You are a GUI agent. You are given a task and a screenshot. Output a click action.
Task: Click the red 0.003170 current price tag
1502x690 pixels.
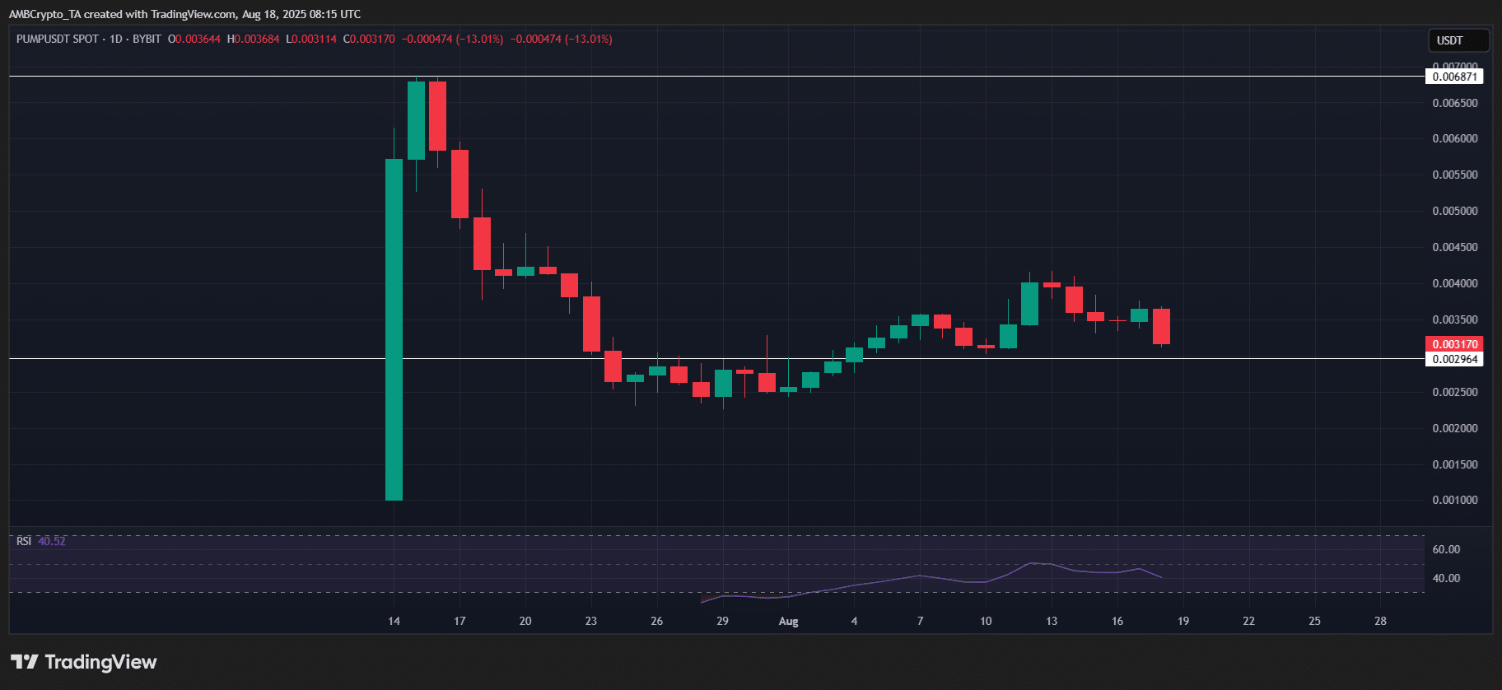[x=1454, y=344]
